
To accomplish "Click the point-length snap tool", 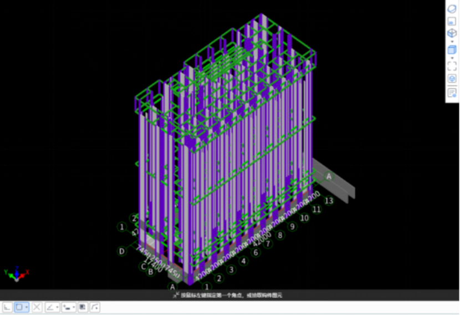I will [x=67, y=307].
